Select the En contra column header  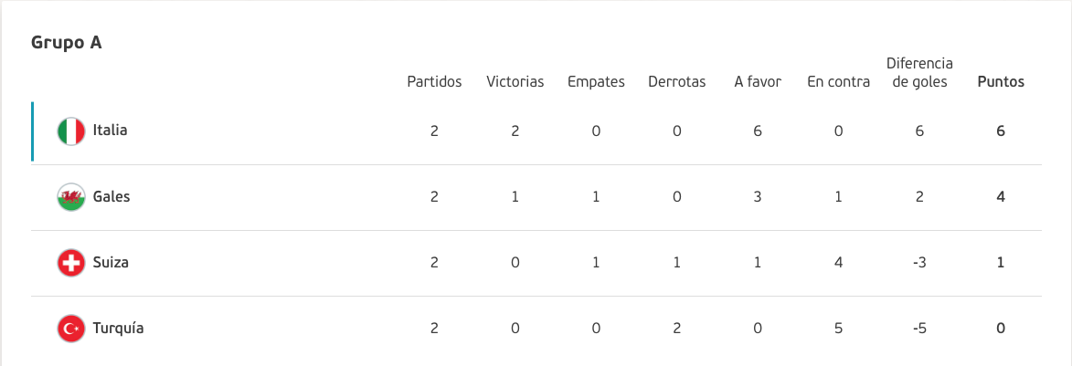[839, 82]
